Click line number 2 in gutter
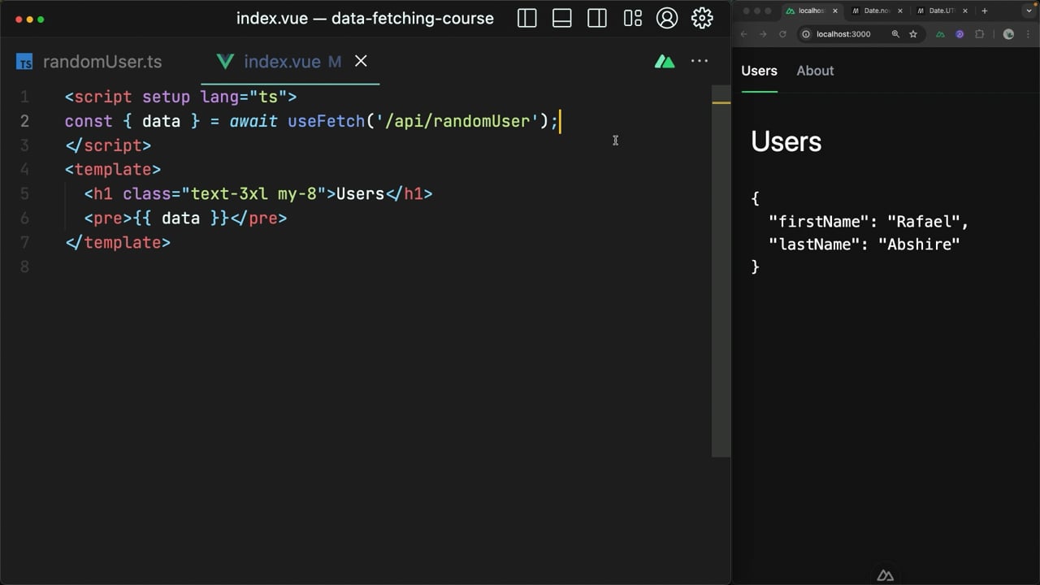This screenshot has height=585, width=1040. (x=24, y=121)
